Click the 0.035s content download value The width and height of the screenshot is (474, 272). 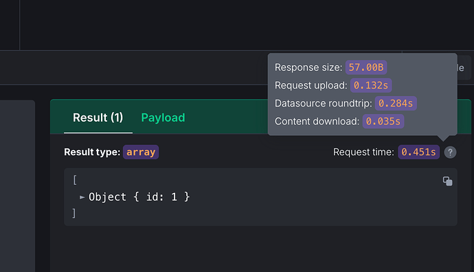[383, 122]
